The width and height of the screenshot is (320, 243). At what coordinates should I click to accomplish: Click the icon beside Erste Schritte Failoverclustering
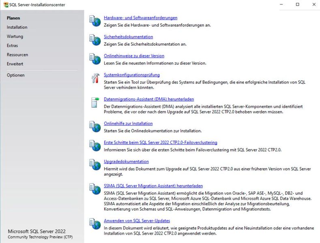[95, 145]
